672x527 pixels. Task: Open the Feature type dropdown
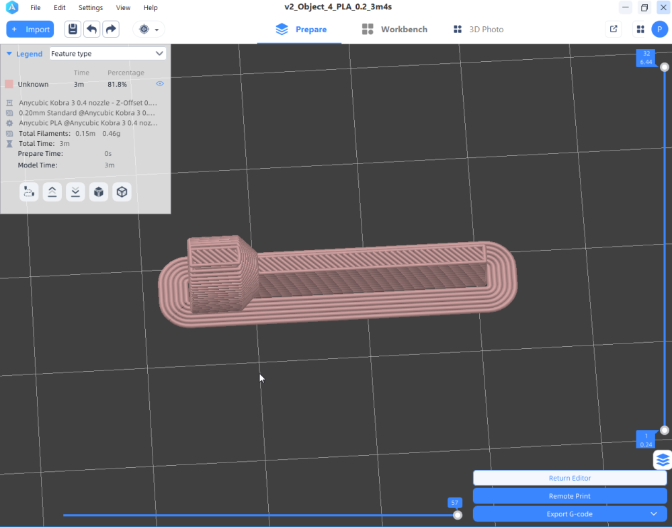[108, 54]
